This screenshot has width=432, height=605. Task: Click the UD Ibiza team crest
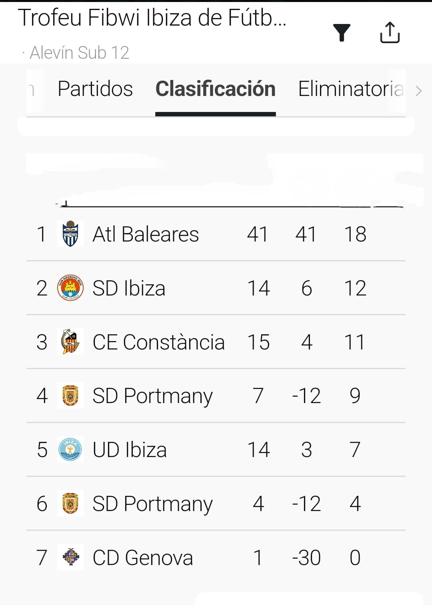(x=70, y=449)
